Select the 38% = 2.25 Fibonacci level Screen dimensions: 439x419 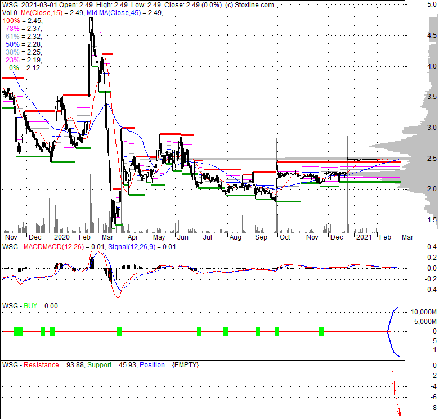(x=24, y=52)
